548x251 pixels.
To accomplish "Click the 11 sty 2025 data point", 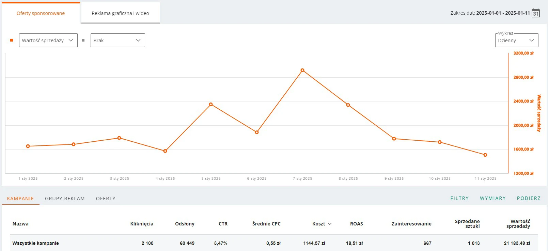I will click(x=485, y=155).
